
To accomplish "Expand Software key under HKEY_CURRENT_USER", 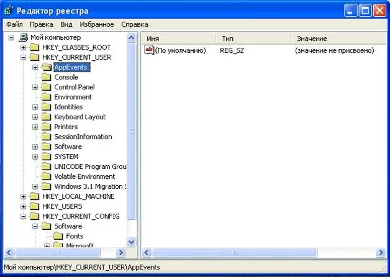I will pos(35,147).
